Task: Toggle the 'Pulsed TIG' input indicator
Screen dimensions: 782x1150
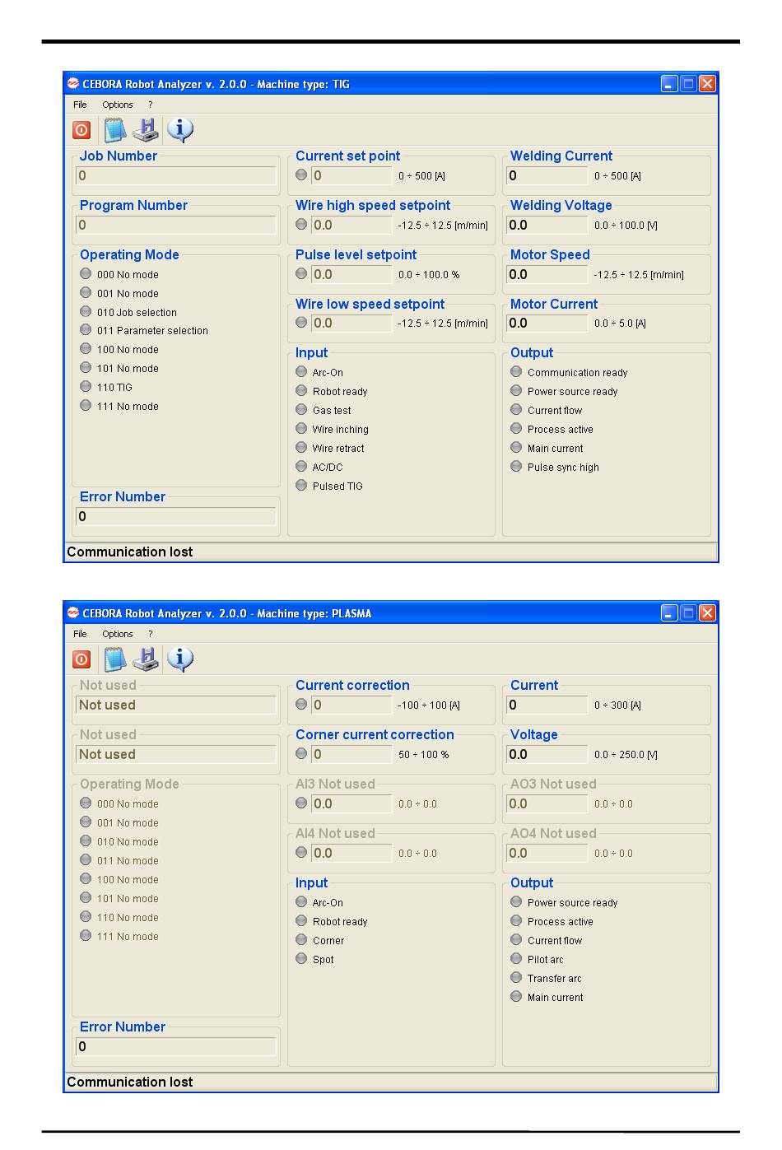Action: pyautogui.click(x=301, y=486)
